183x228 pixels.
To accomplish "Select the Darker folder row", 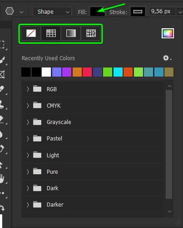I will pyautogui.click(x=93, y=205).
